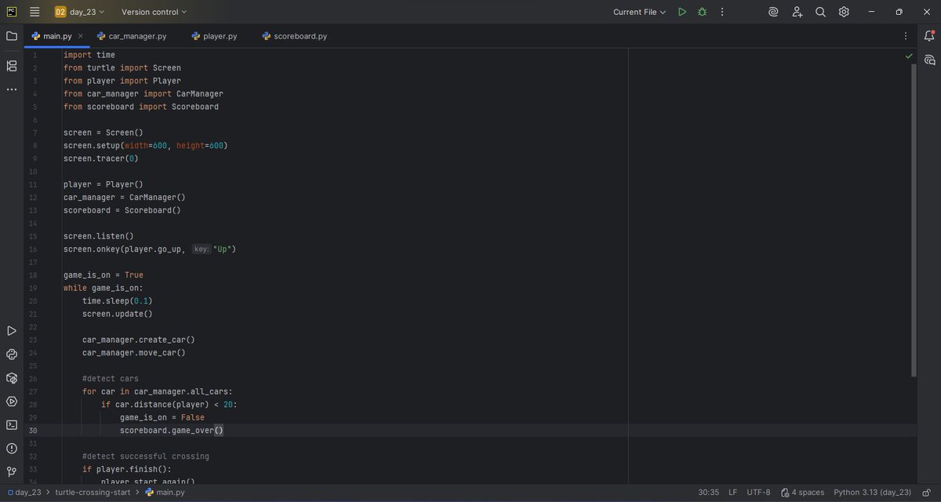941x502 pixels.
Task: Toggle breakpoint at line 7 gutter
Action: pyautogui.click(x=33, y=133)
